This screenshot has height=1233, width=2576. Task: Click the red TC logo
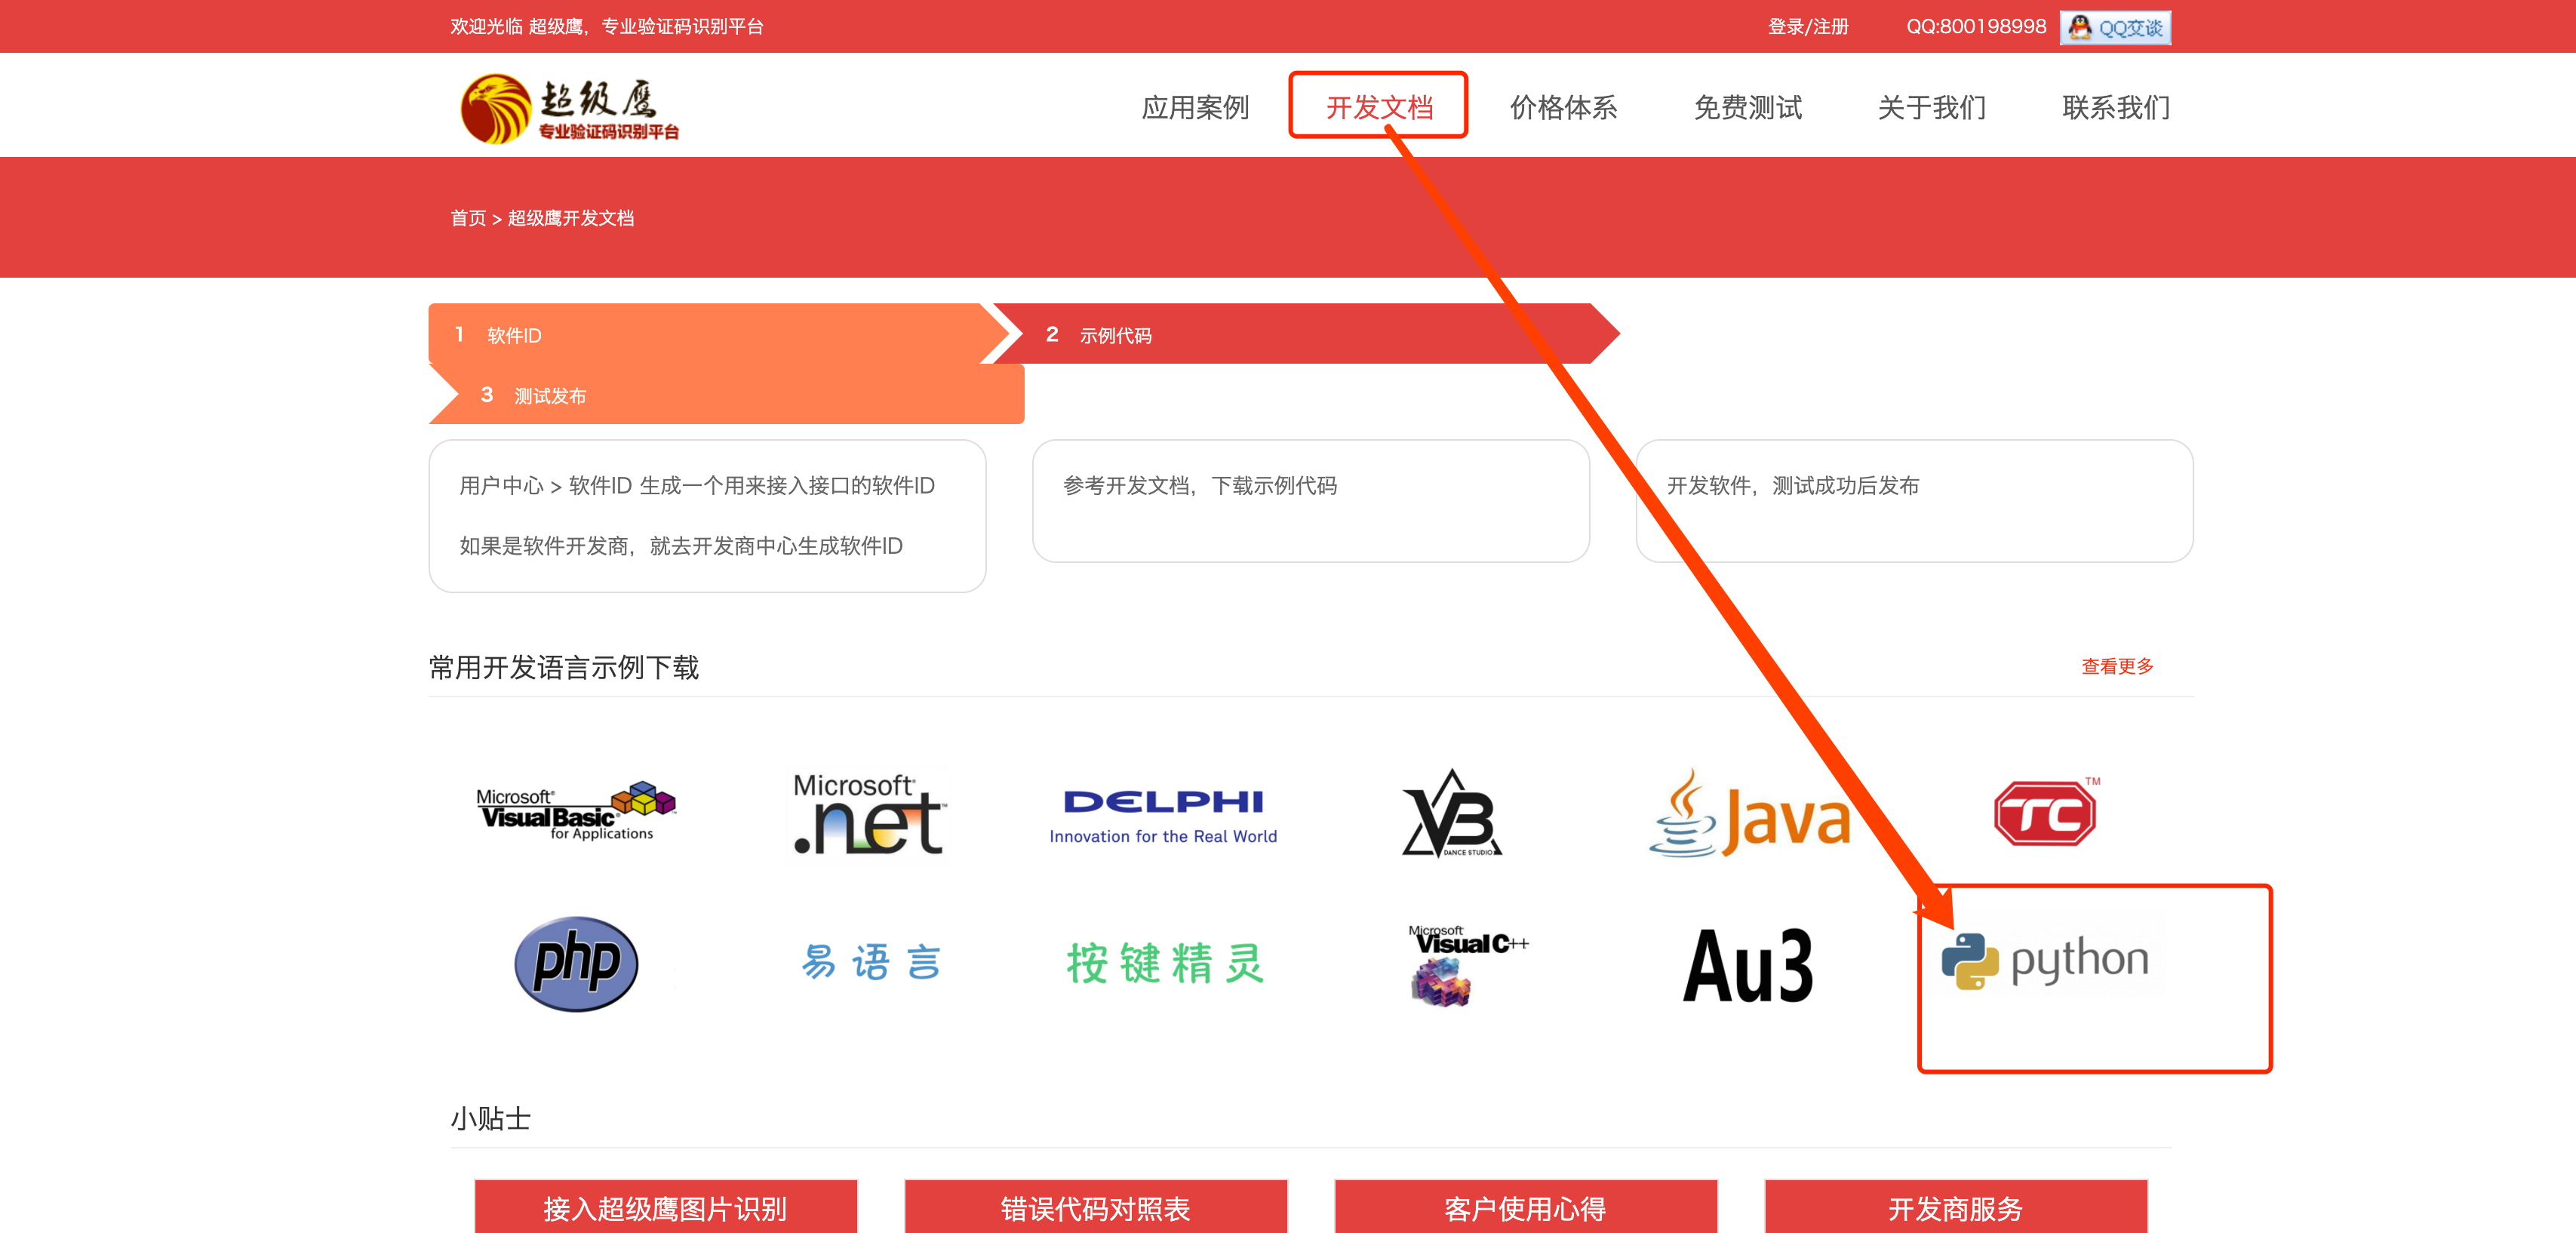pos(2045,814)
